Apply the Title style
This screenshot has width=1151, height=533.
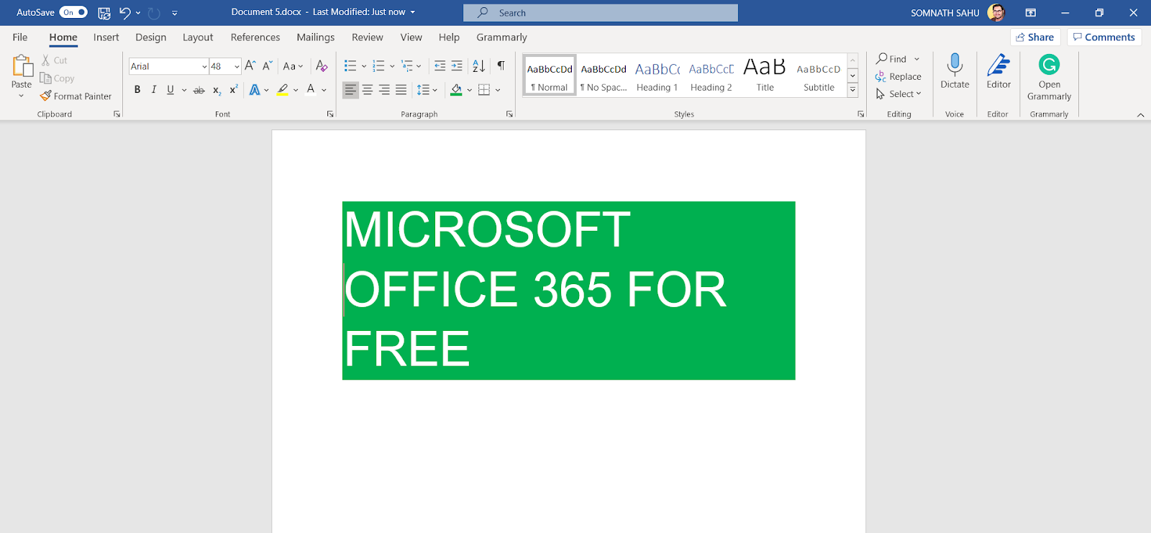pos(765,76)
